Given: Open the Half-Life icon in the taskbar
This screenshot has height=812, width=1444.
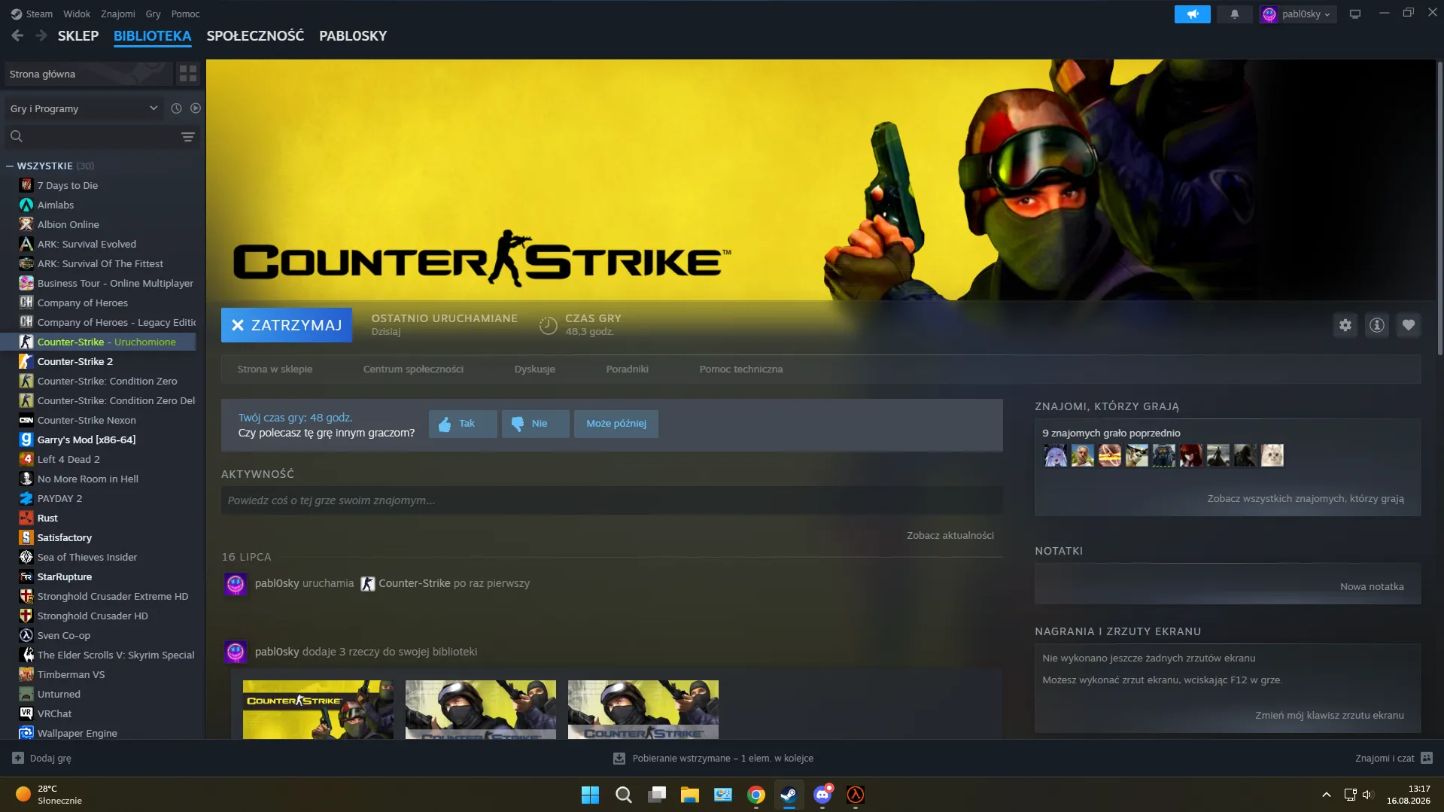Looking at the screenshot, I should 856,795.
